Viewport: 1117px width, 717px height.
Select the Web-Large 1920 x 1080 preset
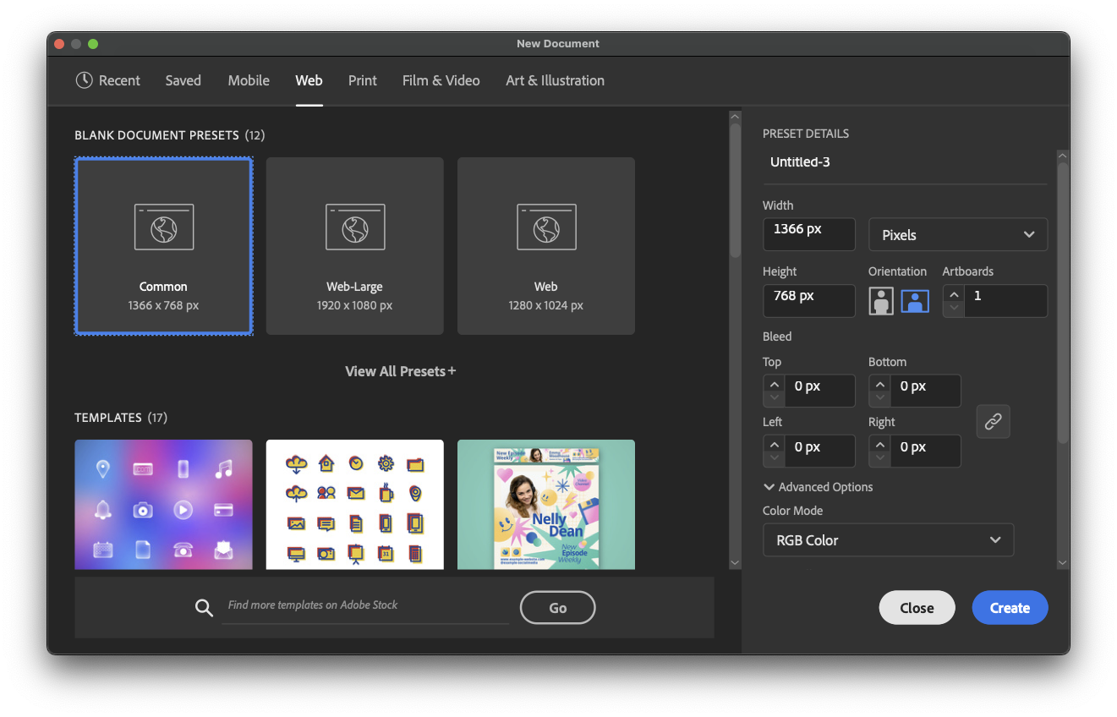355,246
